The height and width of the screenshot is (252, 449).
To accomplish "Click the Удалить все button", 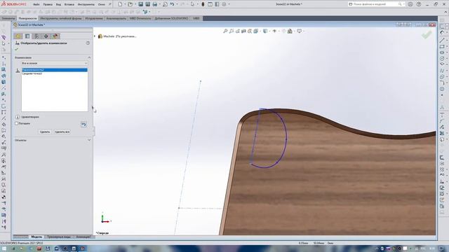I will coord(62,132).
